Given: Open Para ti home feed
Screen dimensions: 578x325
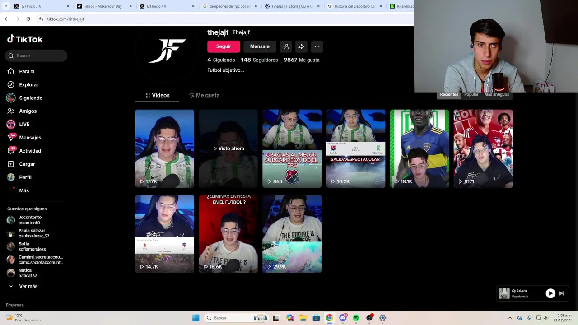Looking at the screenshot, I should click(21, 71).
